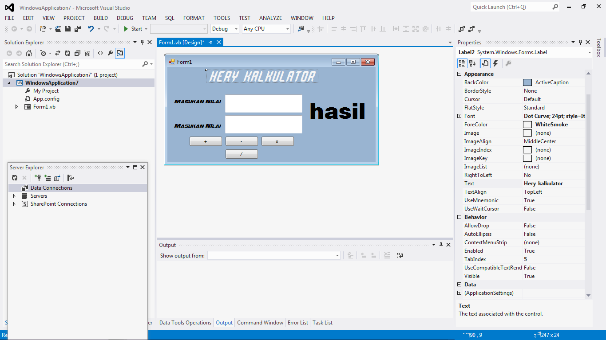Select the Categorized properties view
Screen dimensions: 606x340
[462, 63]
